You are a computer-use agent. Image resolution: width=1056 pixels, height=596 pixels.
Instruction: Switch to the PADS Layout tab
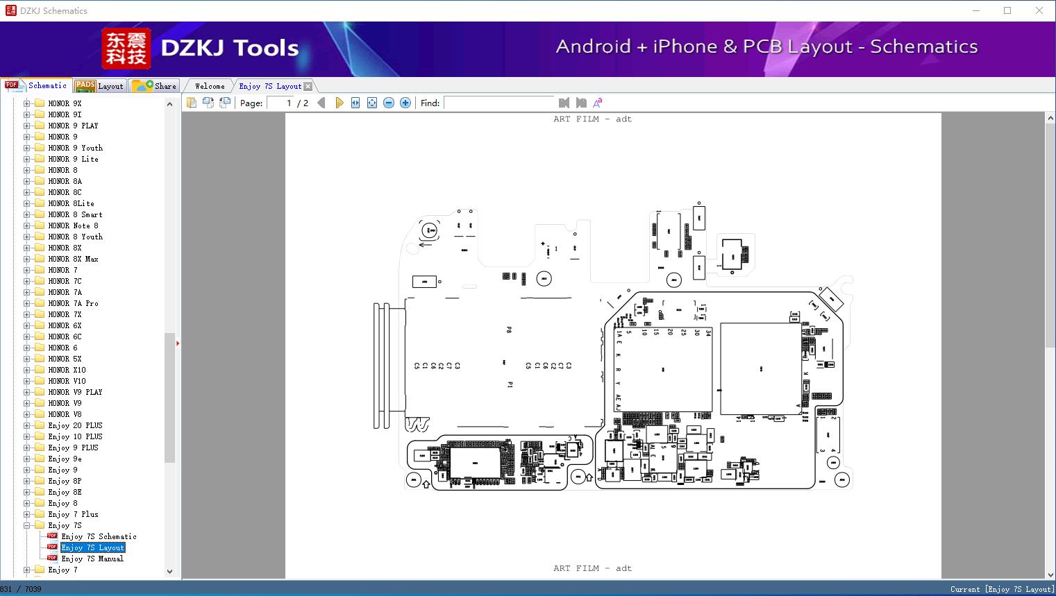(99, 86)
